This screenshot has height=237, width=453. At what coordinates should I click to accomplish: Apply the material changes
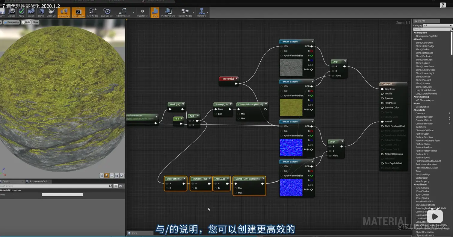coord(21,12)
